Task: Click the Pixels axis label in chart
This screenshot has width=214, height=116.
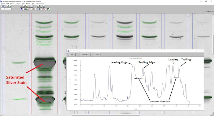Action: click(x=135, y=109)
